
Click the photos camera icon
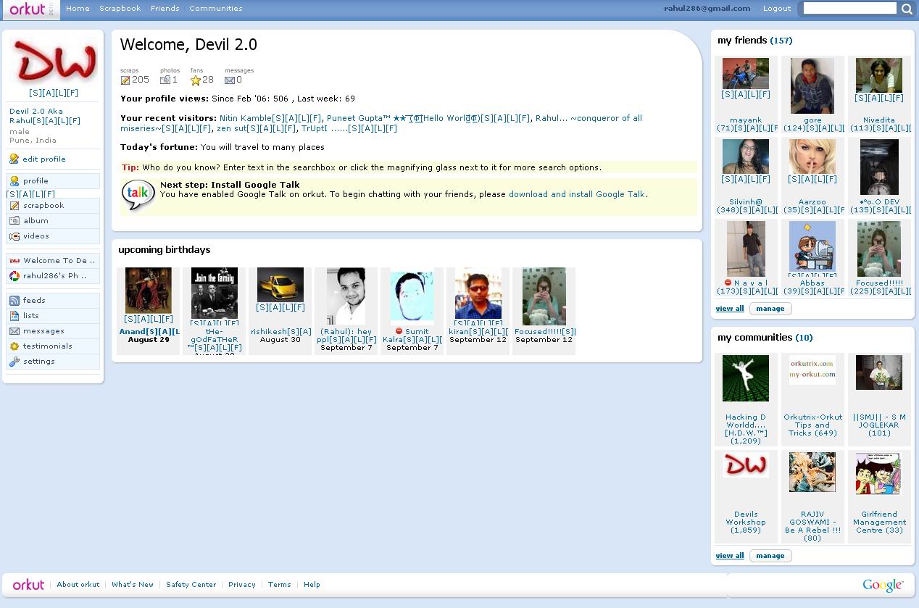pyautogui.click(x=165, y=80)
